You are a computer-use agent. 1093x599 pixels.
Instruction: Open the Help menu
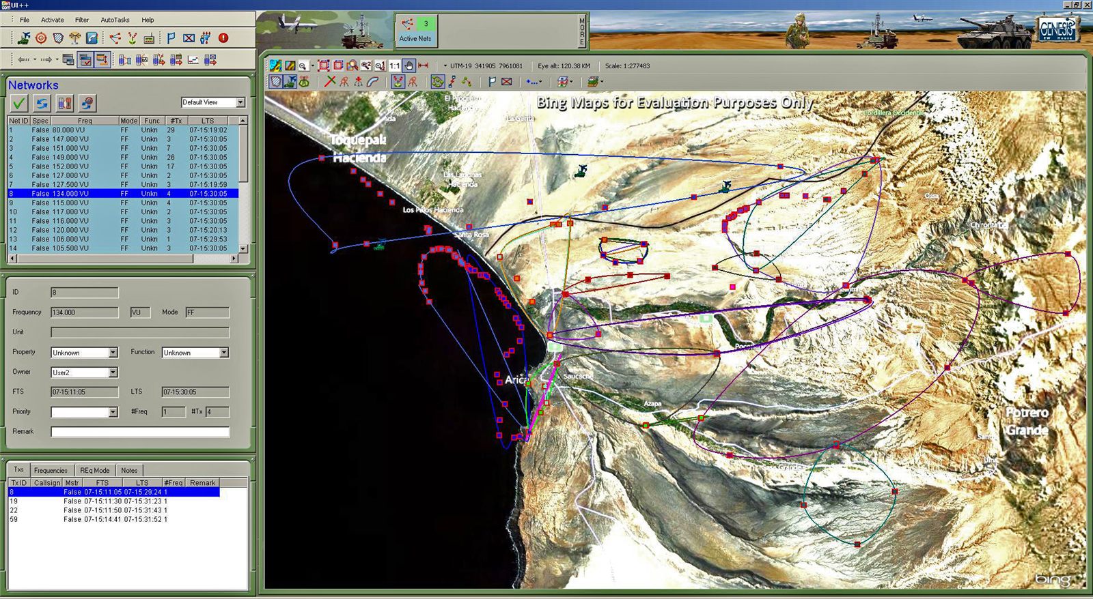tap(148, 20)
